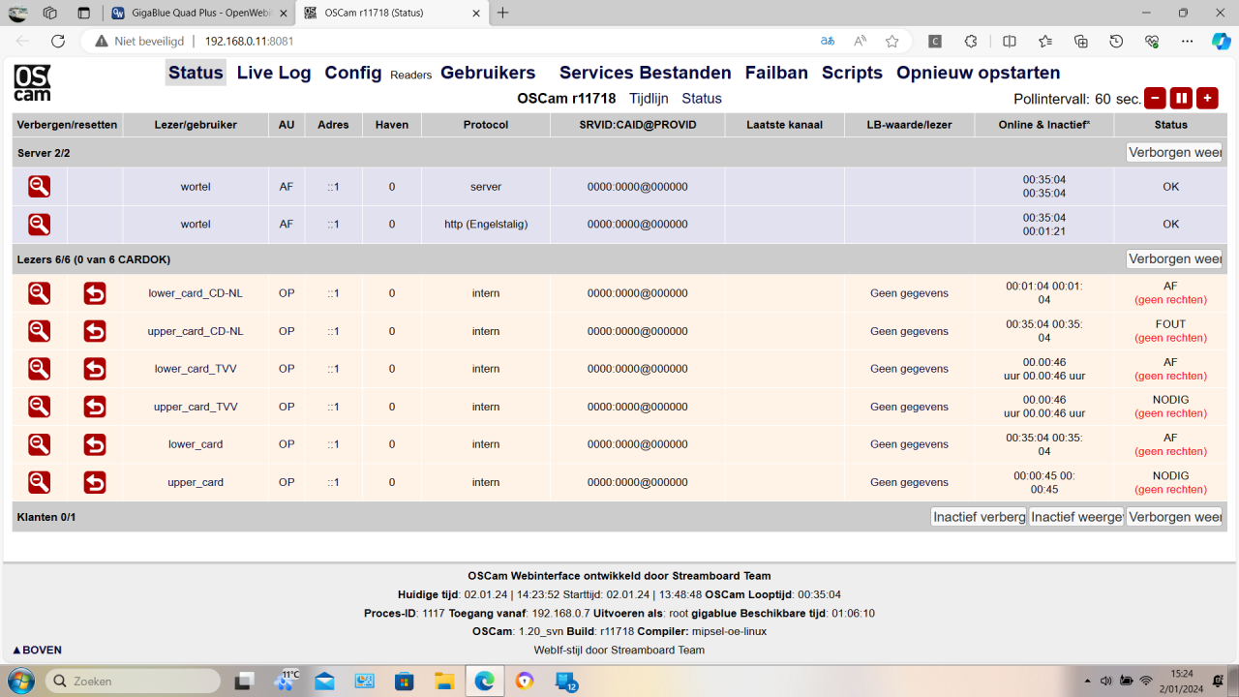
Task: Open the OSCam logo home link
Action: [x=32, y=83]
